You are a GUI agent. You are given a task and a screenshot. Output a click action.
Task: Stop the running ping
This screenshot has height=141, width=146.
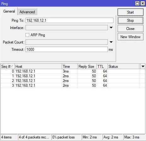point(131,21)
